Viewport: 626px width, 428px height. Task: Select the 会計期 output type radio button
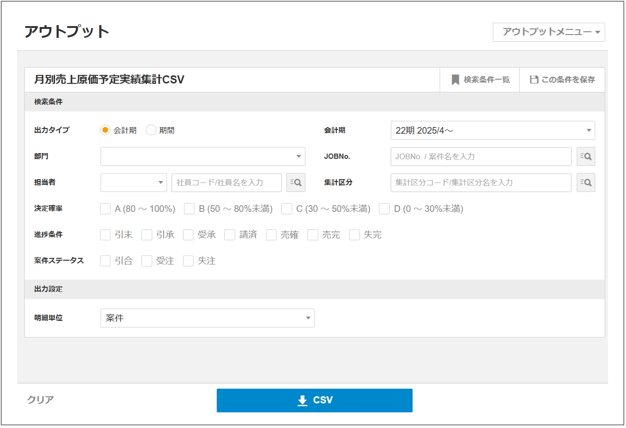click(x=105, y=130)
